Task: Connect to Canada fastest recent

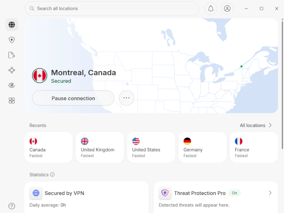Action: (x=49, y=147)
